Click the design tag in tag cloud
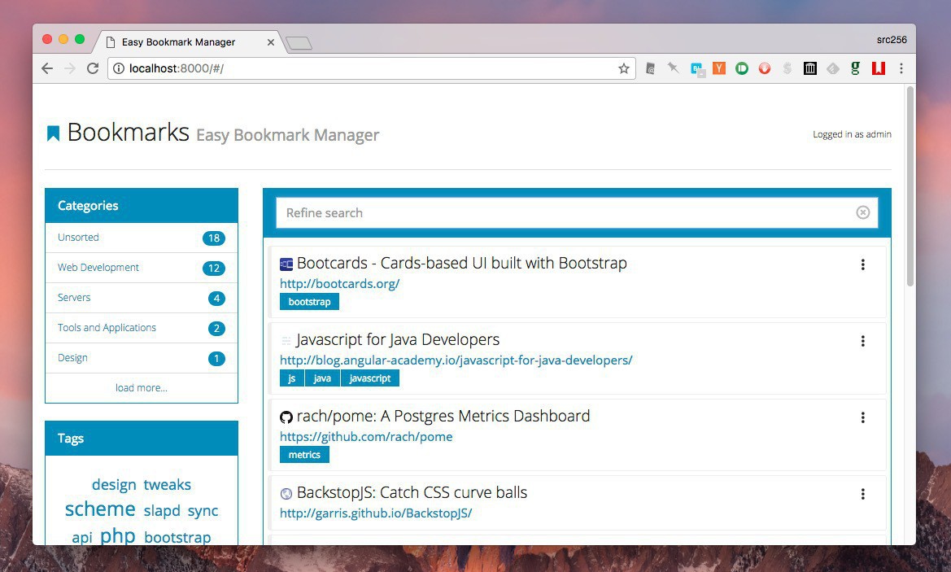This screenshot has height=572, width=951. coord(114,485)
